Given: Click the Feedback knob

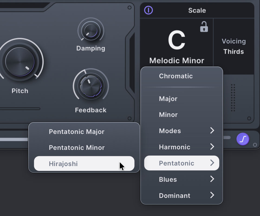Looking at the screenshot, I should (91, 86).
